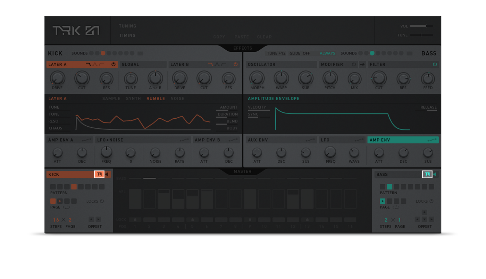Expand the EFFECTS panel

coord(243,48)
